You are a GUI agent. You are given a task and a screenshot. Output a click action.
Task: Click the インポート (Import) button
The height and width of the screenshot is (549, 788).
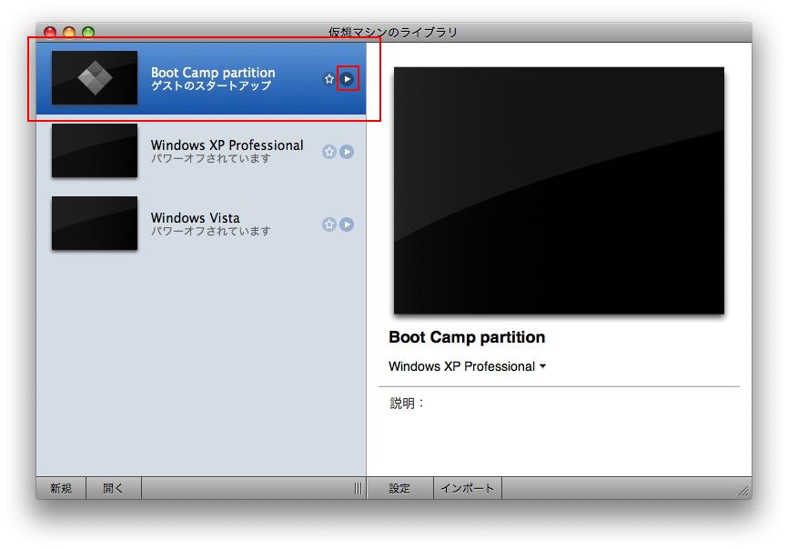[x=468, y=488]
